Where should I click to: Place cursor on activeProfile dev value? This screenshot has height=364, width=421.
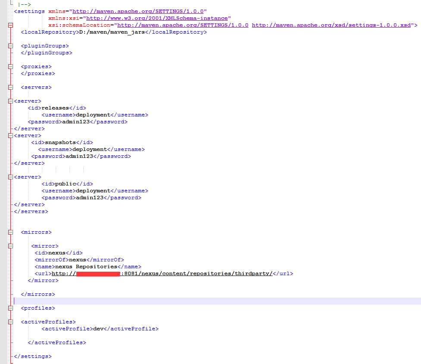(x=98, y=329)
